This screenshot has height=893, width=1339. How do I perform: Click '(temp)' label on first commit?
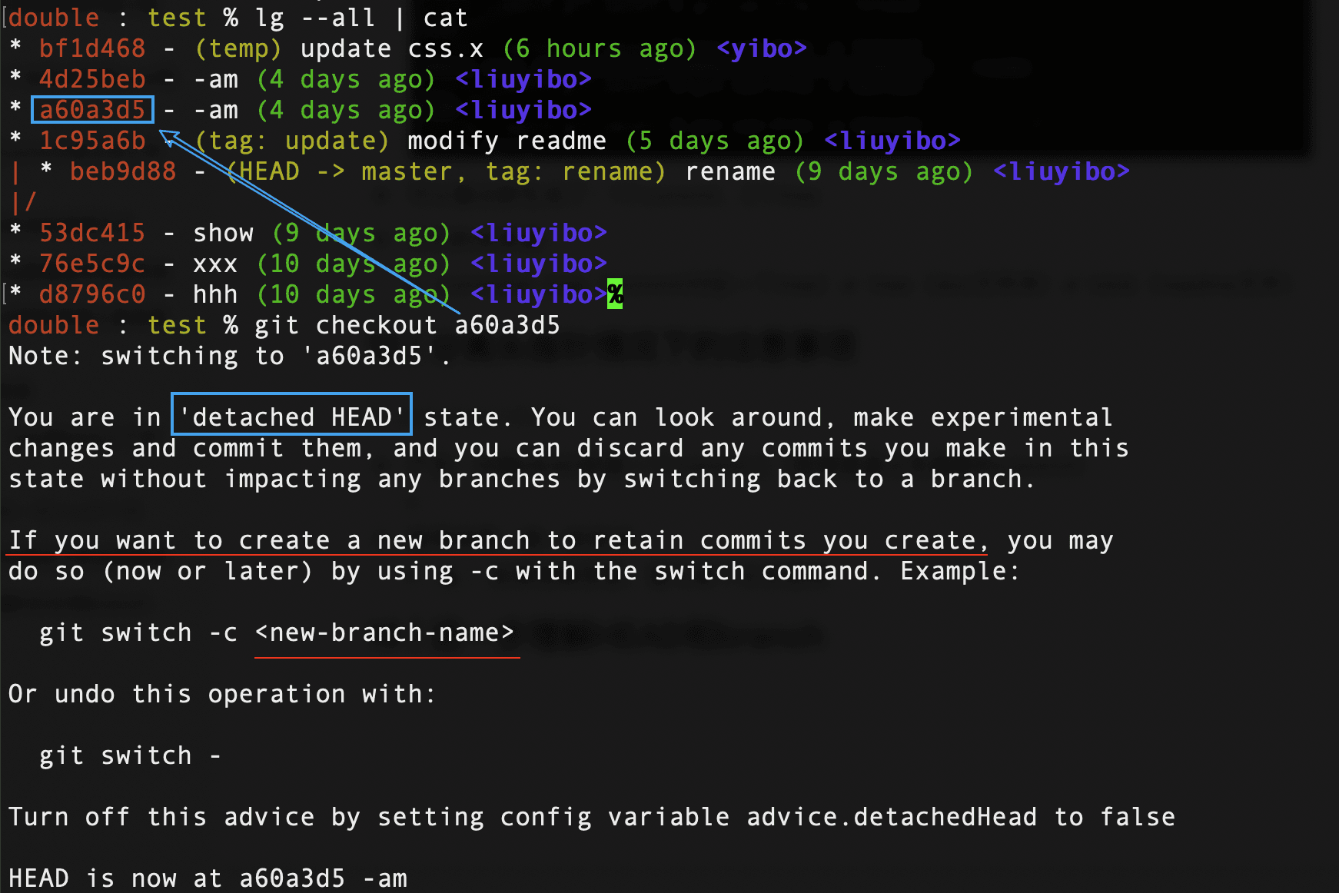238,48
